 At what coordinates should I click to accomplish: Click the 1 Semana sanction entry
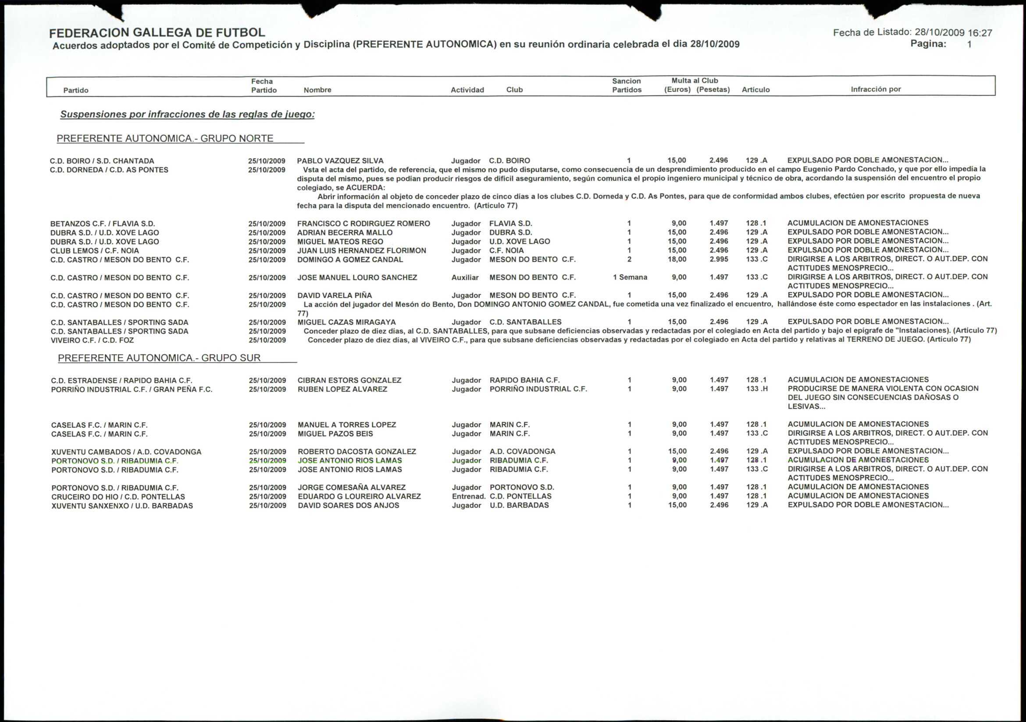[630, 277]
